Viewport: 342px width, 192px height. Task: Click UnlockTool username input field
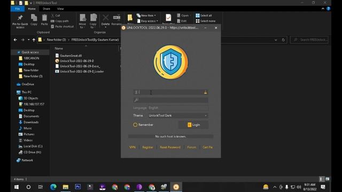(170, 92)
